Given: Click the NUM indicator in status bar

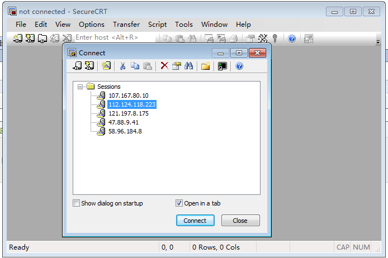Looking at the screenshot, I should 361,247.
